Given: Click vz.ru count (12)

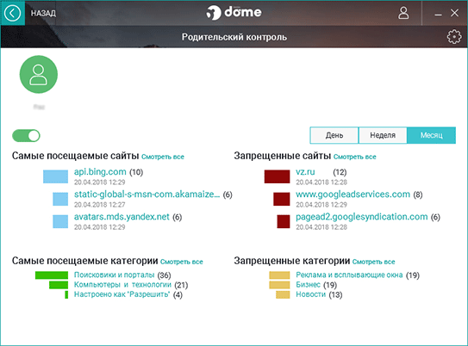Looking at the screenshot, I should coord(340,172).
